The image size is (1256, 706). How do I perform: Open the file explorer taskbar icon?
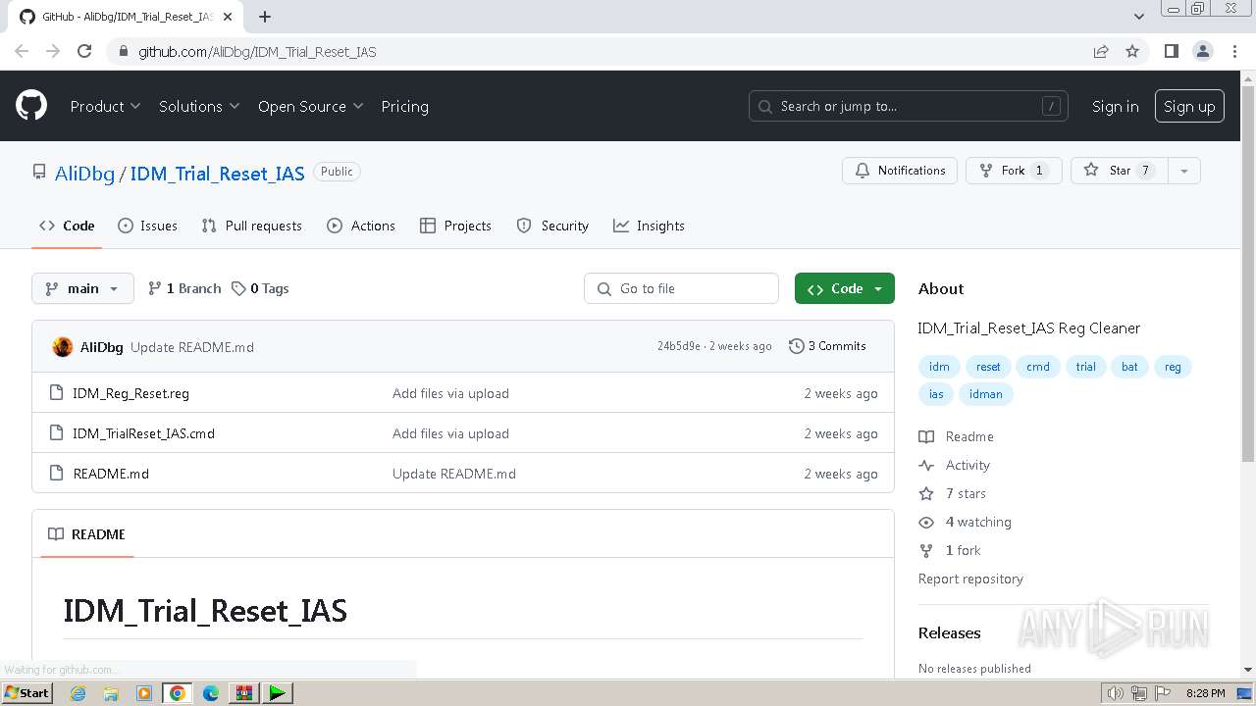pyautogui.click(x=111, y=693)
